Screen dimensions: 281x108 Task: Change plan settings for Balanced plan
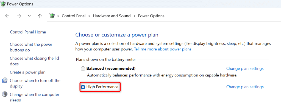[245, 69]
